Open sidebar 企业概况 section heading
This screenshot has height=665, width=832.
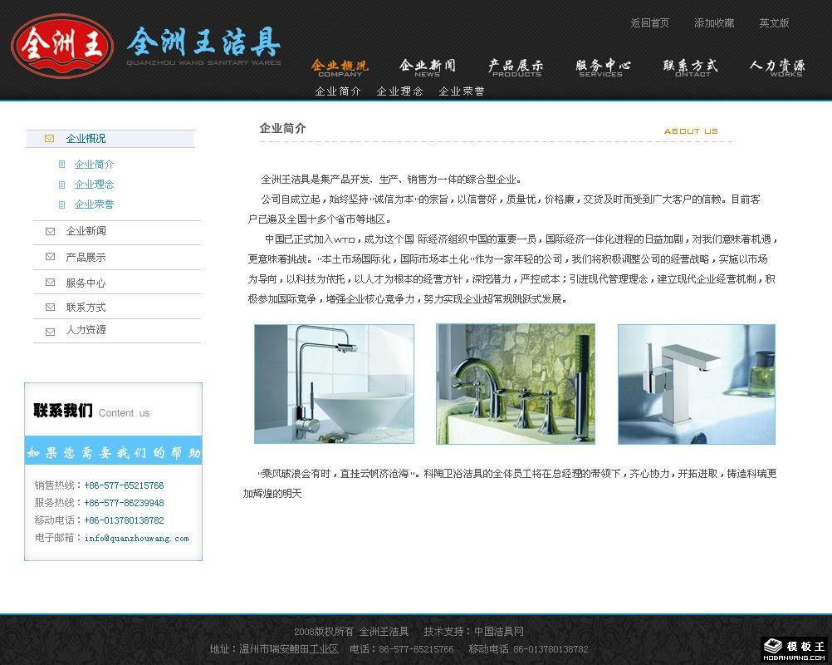point(86,139)
